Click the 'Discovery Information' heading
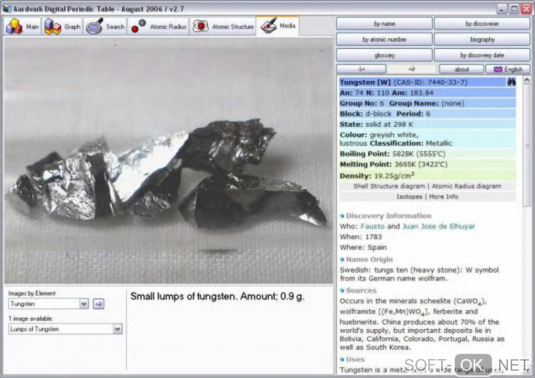 [388, 215]
